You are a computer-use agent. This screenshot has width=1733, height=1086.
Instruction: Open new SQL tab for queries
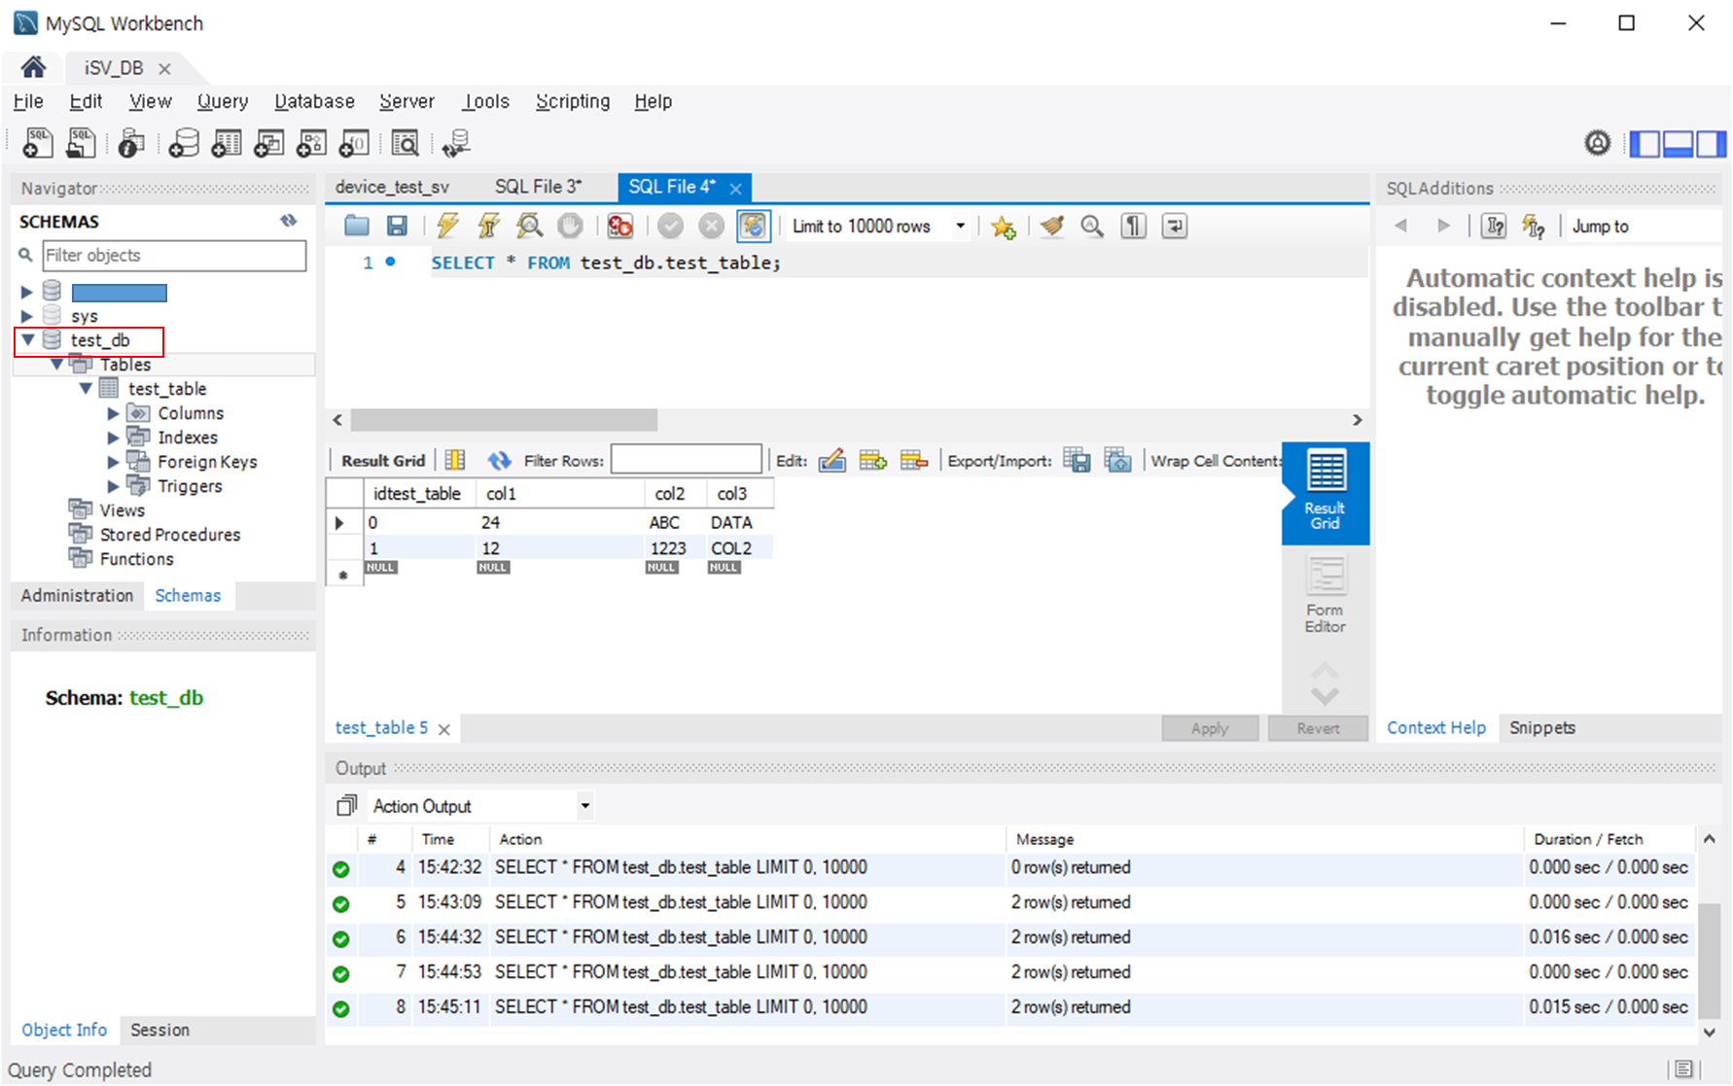[x=38, y=143]
